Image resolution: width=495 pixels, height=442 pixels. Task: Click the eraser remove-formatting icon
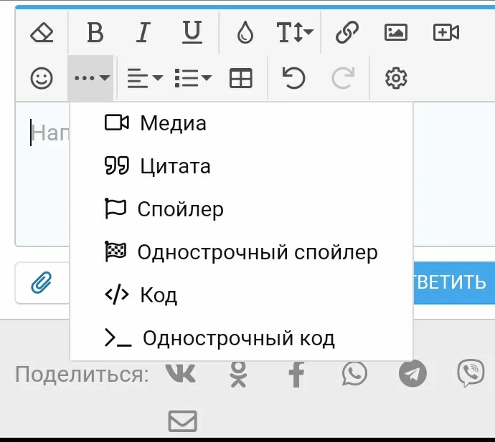[x=42, y=32]
